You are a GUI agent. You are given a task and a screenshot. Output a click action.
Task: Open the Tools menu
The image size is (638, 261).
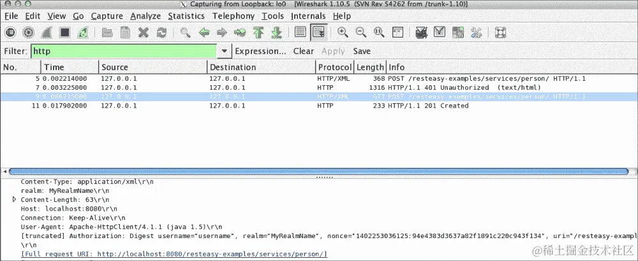pos(272,16)
